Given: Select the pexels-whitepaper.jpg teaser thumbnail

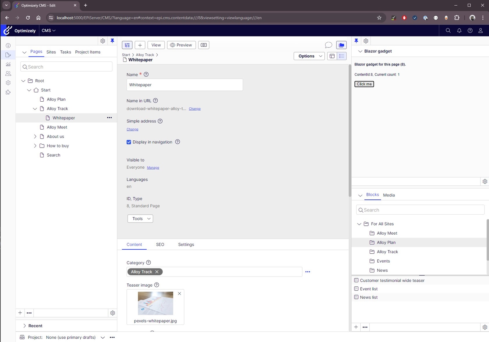Looking at the screenshot, I should 155,303.
